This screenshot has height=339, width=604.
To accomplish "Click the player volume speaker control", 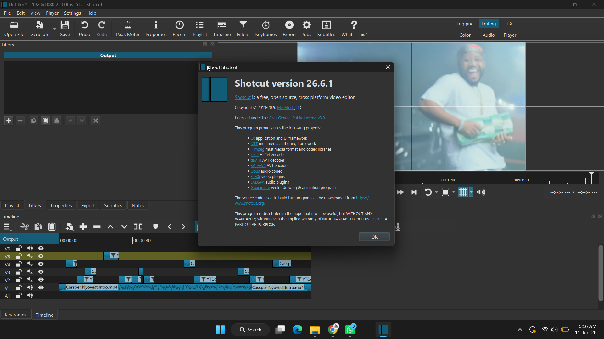I will (x=481, y=192).
